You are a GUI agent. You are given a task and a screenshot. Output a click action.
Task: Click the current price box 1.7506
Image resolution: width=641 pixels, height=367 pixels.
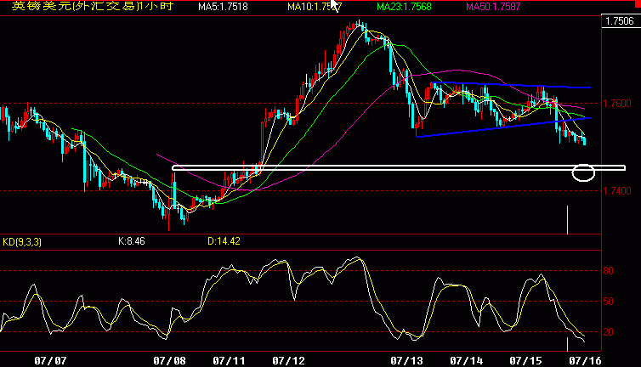click(620, 21)
